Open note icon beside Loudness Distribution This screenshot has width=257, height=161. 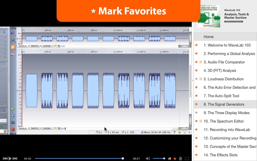[x=200, y=79]
